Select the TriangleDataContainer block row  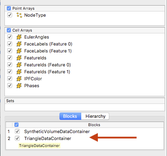tap(85, 138)
